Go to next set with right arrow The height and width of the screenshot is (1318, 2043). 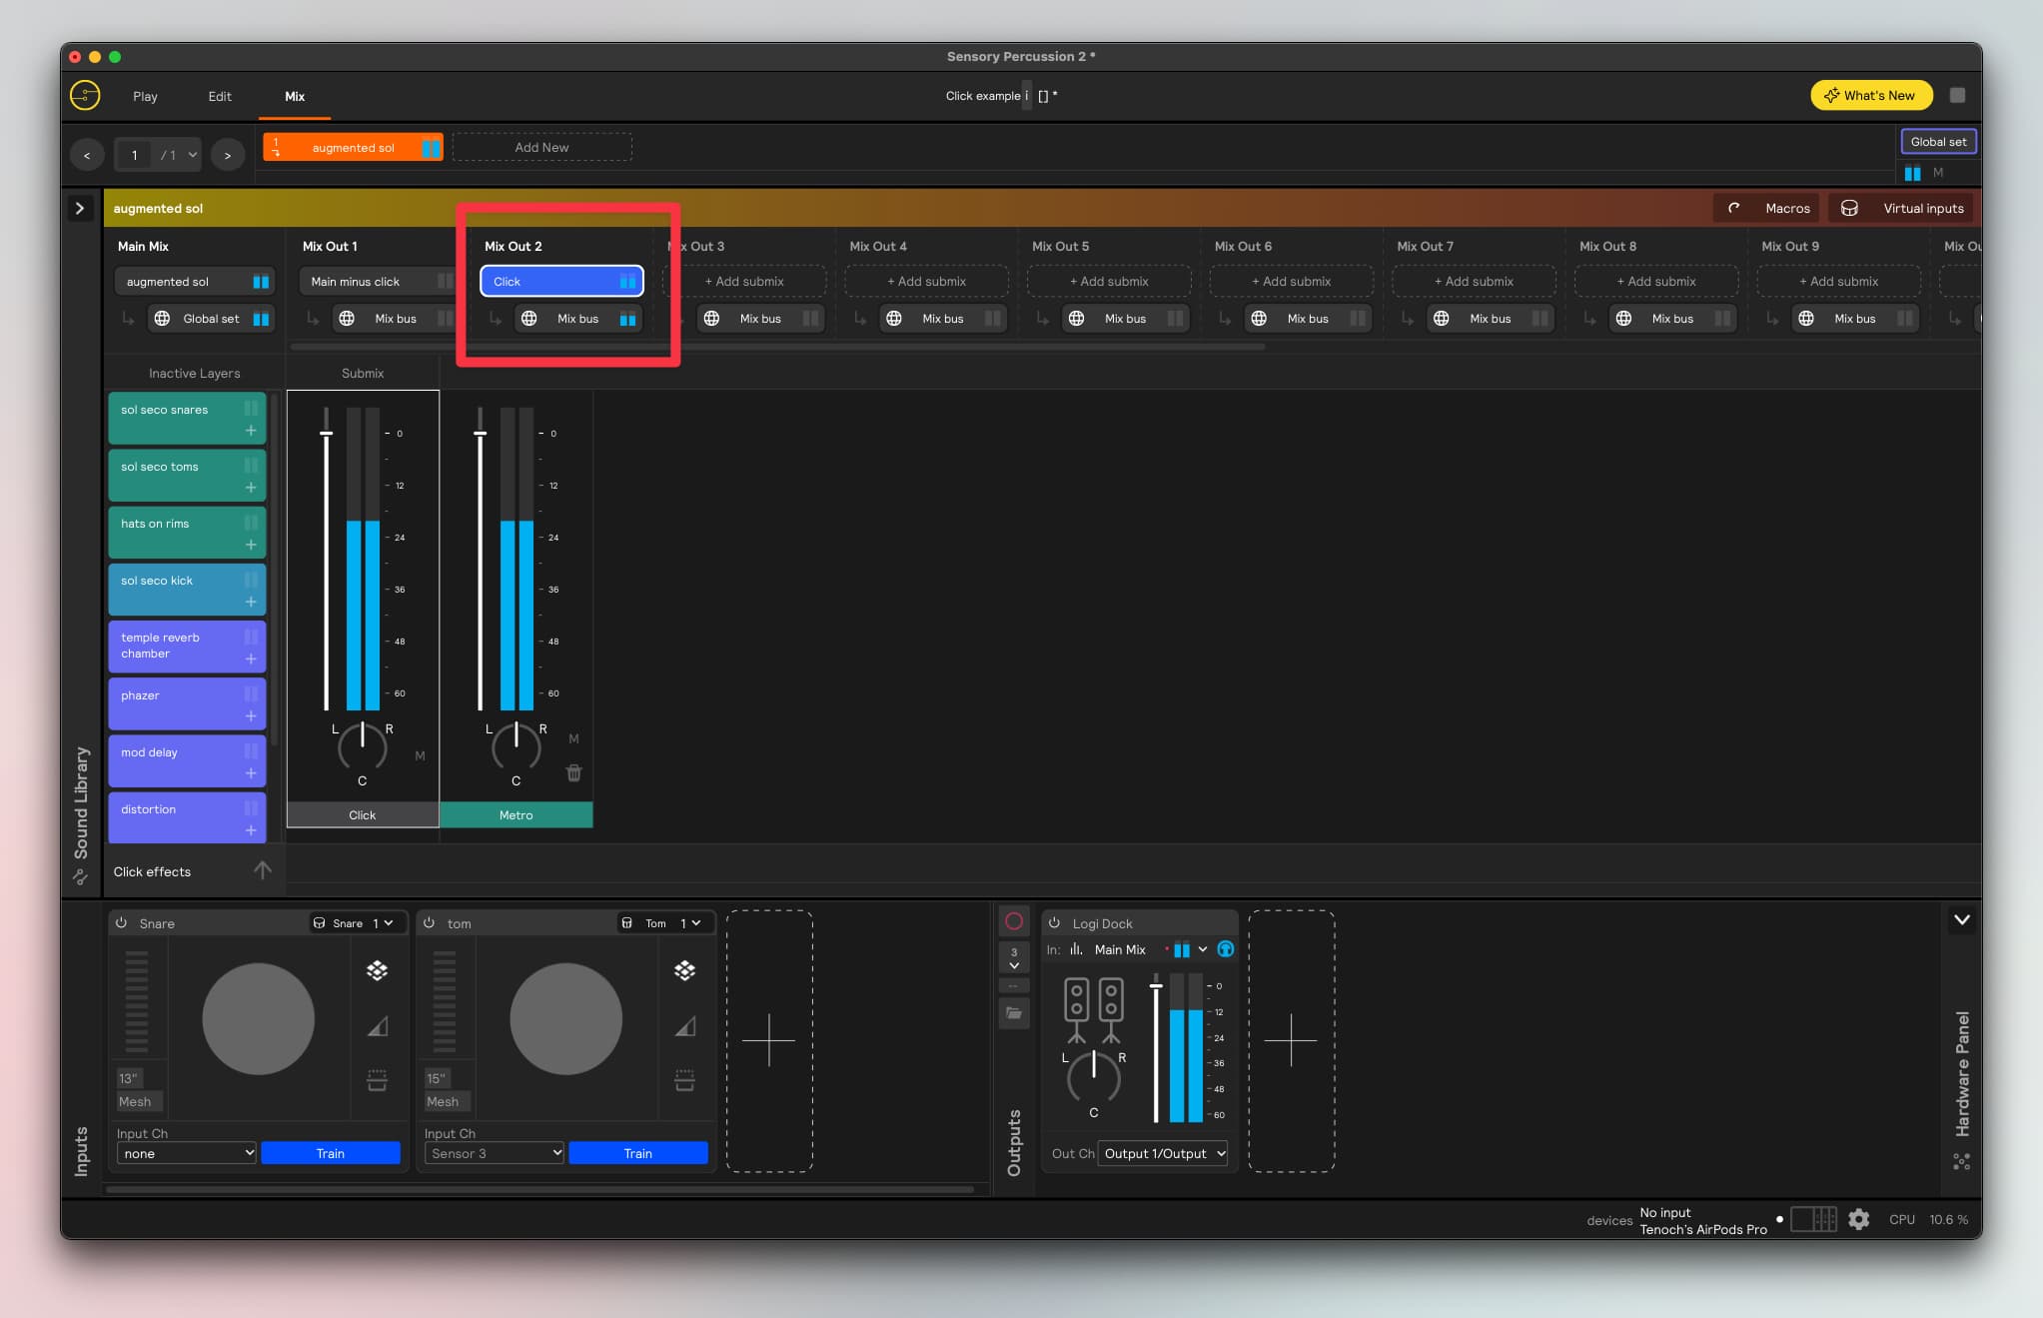(x=228, y=155)
